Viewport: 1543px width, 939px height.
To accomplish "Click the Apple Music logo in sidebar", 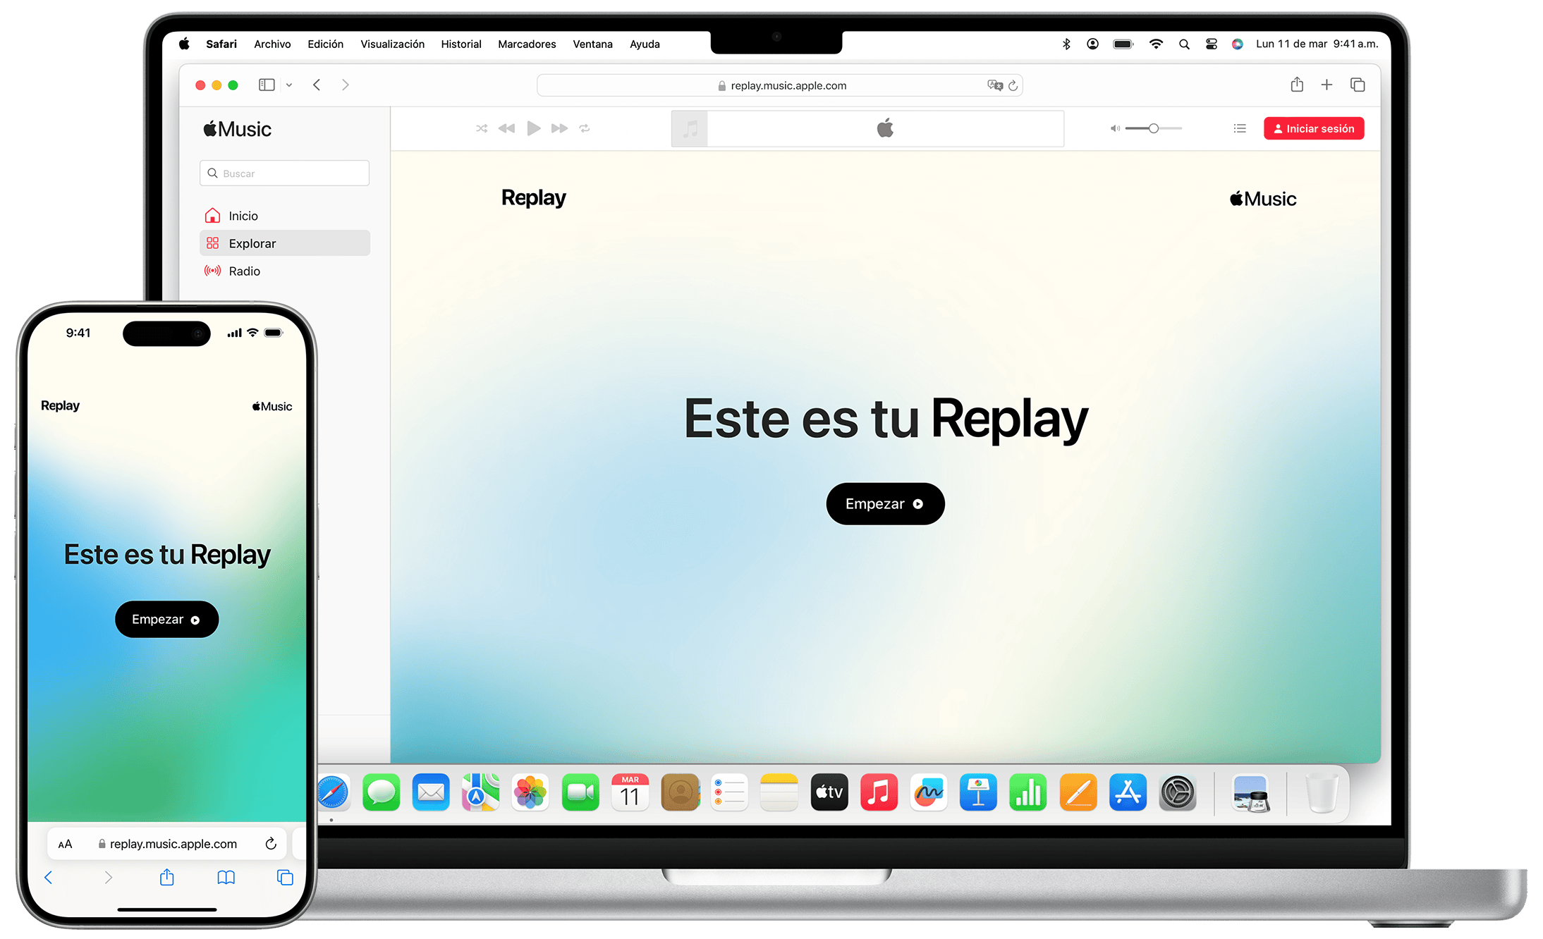I will (237, 129).
